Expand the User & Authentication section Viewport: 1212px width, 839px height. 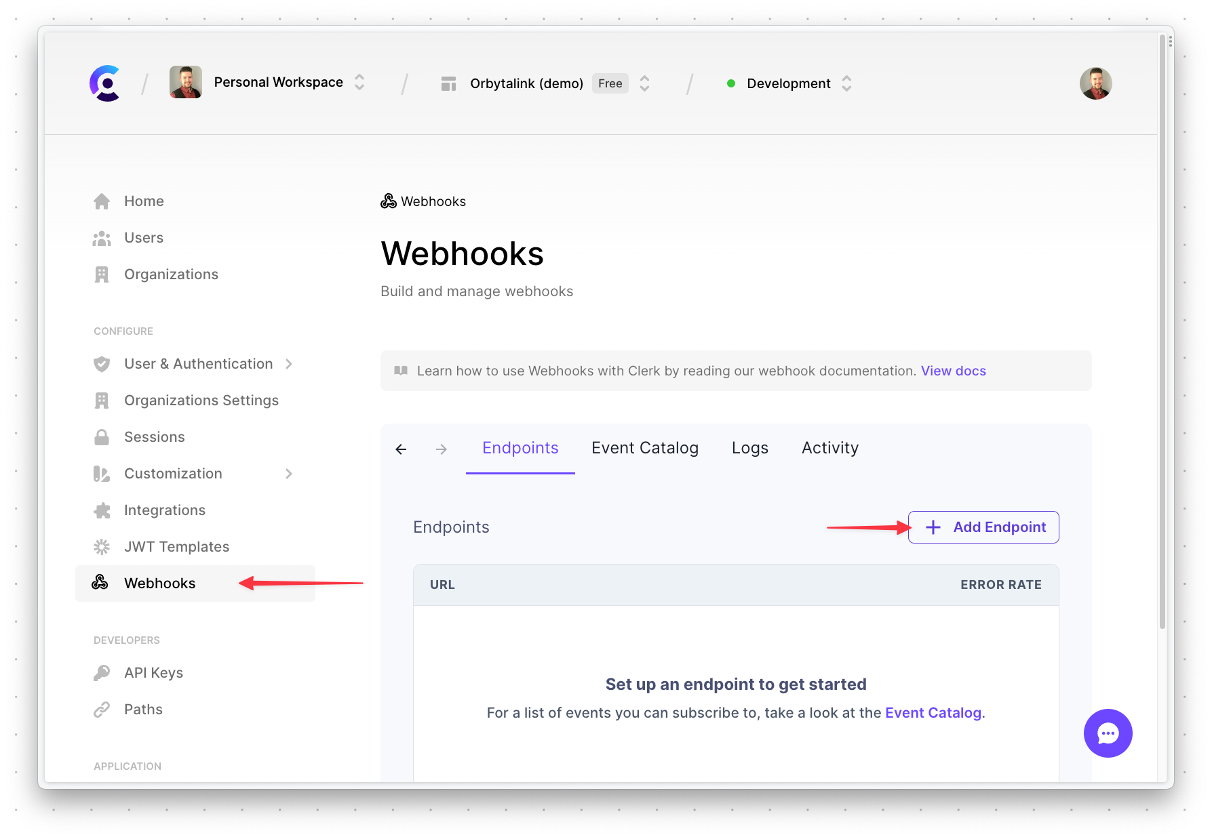[290, 364]
